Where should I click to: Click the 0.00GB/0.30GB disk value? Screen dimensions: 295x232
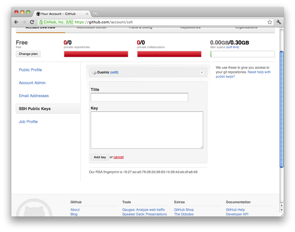(229, 43)
